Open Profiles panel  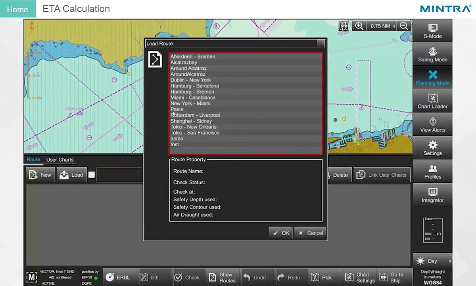432,172
